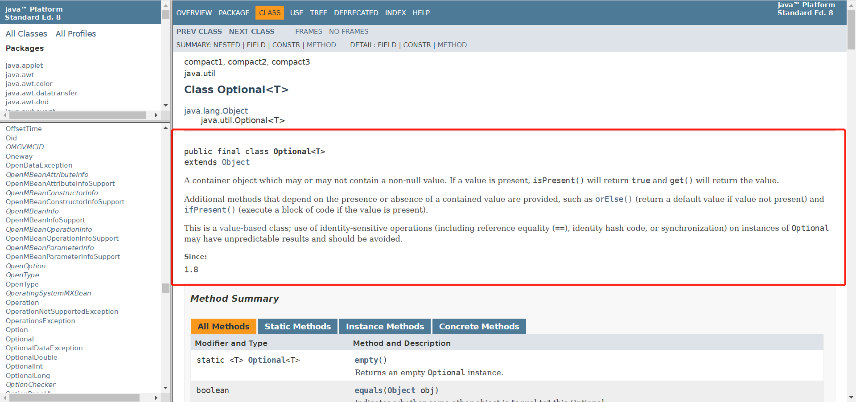Screen dimensions: 856x402
Task: Open OpenMBeanConstructorInfoSupport in the class list
Action: click(x=65, y=202)
